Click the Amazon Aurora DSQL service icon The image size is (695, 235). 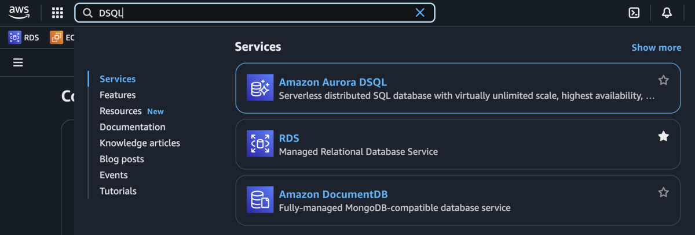260,88
